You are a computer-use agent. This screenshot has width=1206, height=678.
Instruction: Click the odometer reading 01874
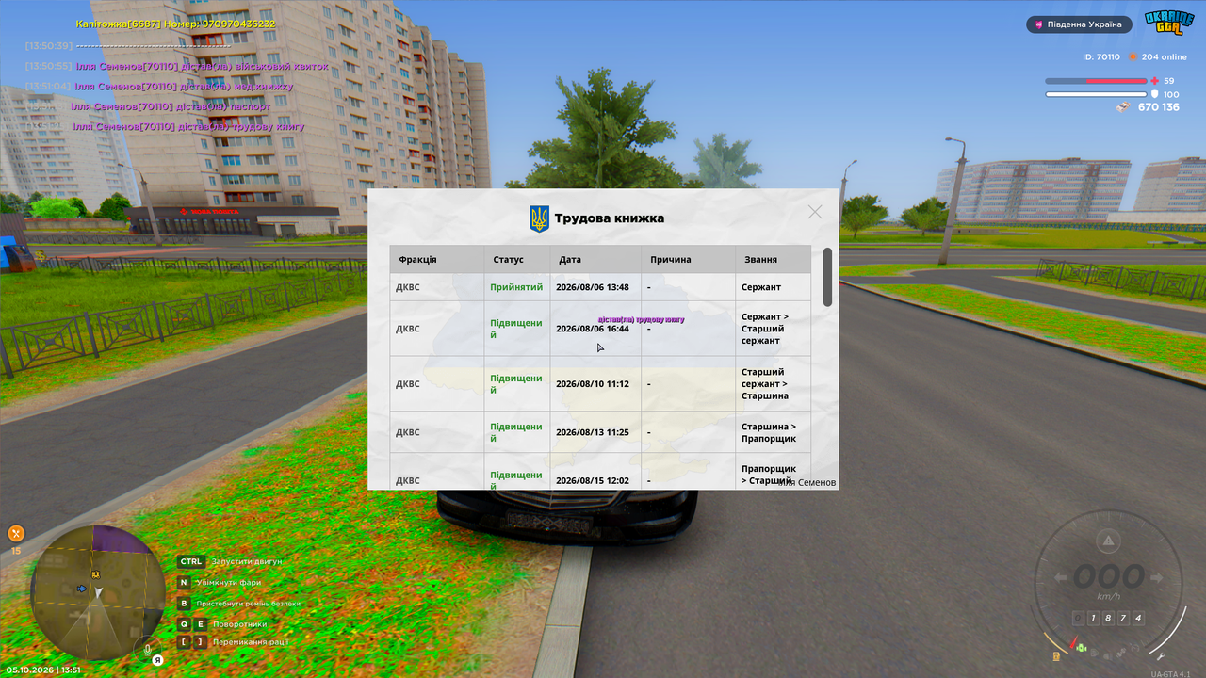tap(1109, 618)
